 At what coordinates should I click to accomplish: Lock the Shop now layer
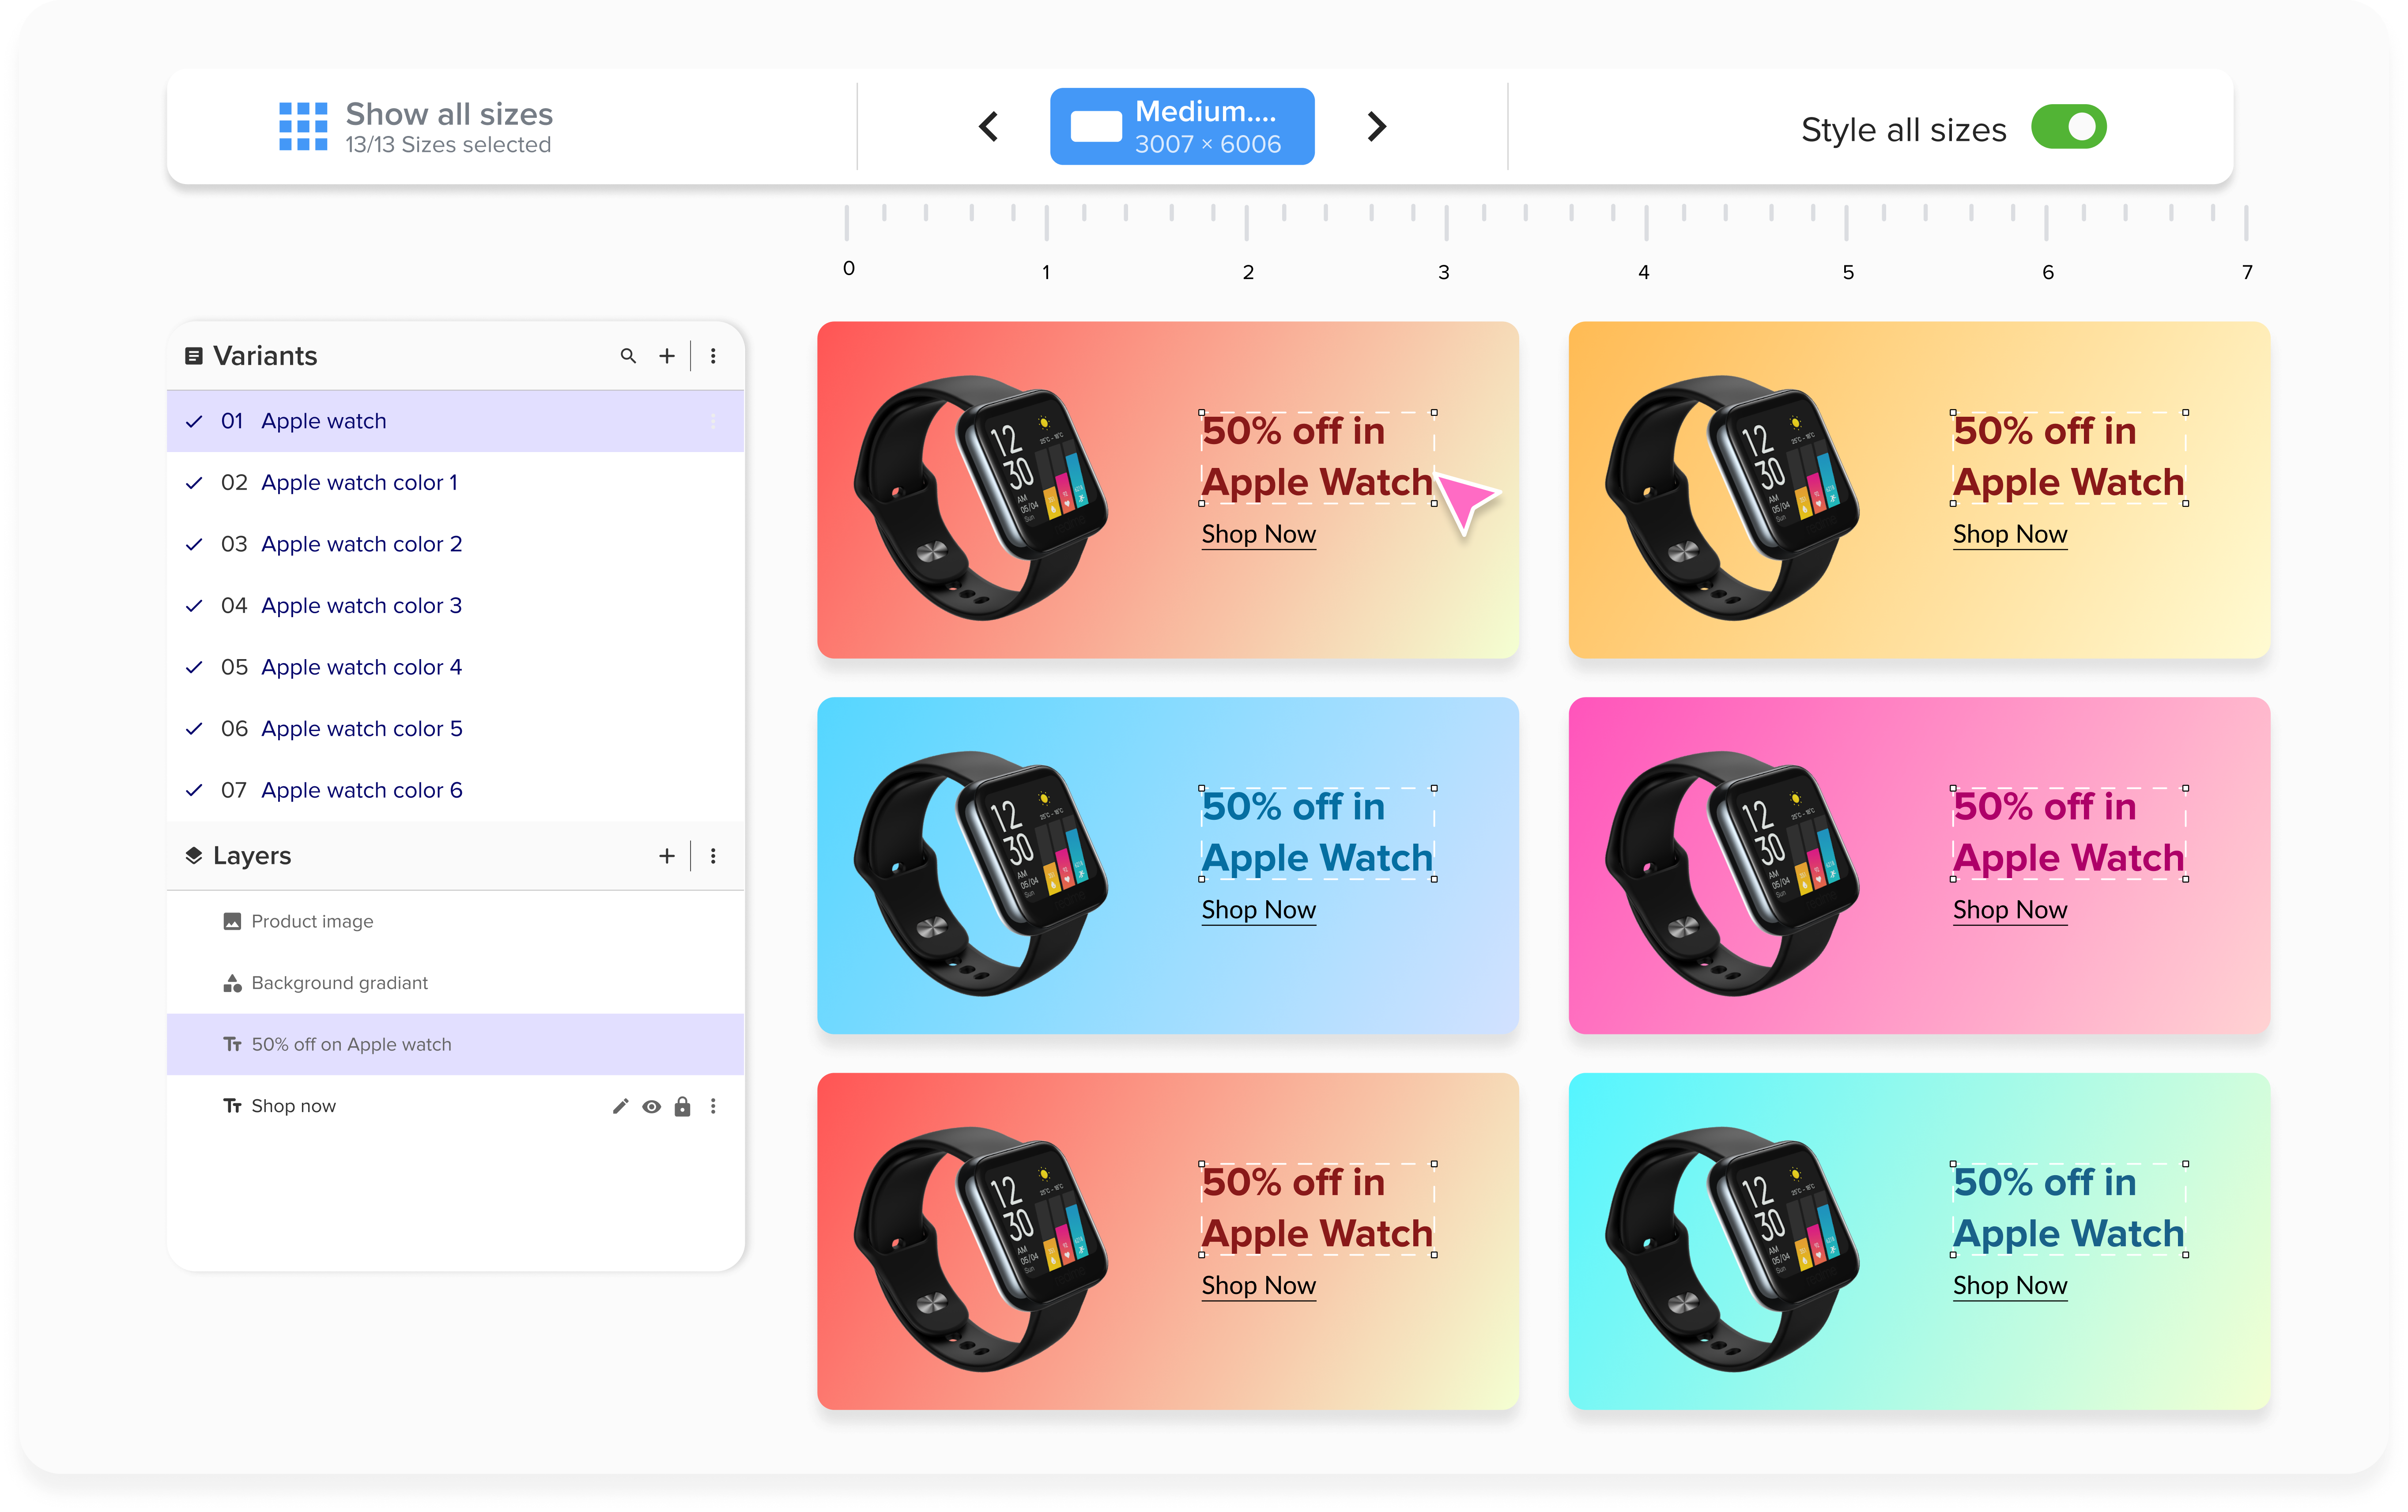pos(682,1106)
